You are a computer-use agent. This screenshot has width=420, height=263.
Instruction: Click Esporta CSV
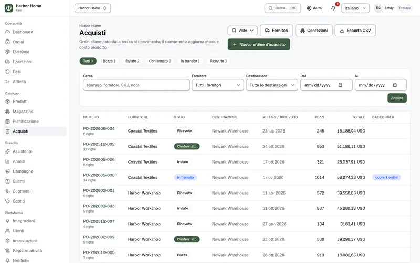coord(355,31)
